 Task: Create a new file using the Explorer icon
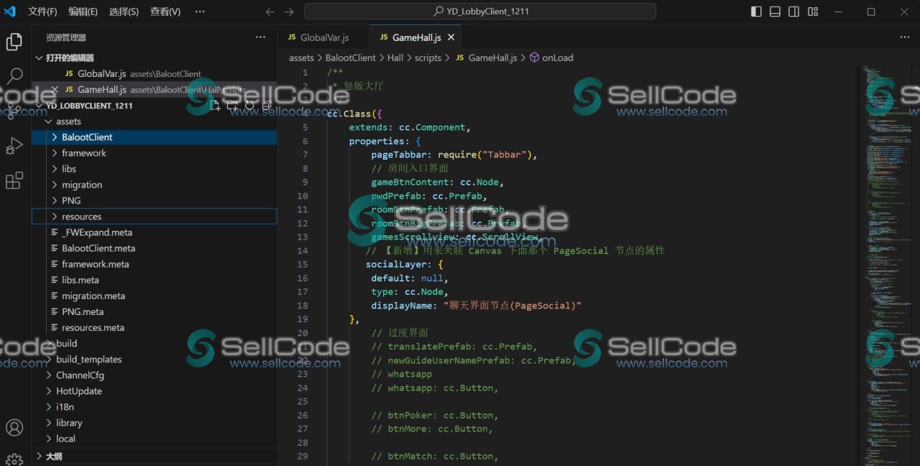click(x=214, y=105)
